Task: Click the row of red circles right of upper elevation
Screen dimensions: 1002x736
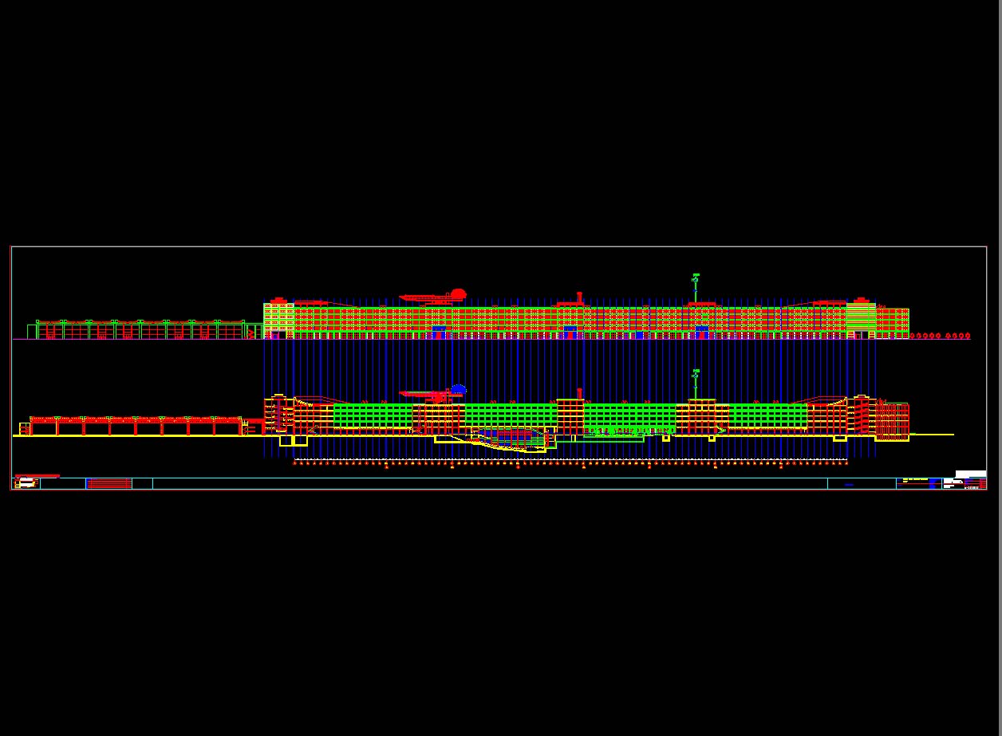Action: [x=940, y=337]
